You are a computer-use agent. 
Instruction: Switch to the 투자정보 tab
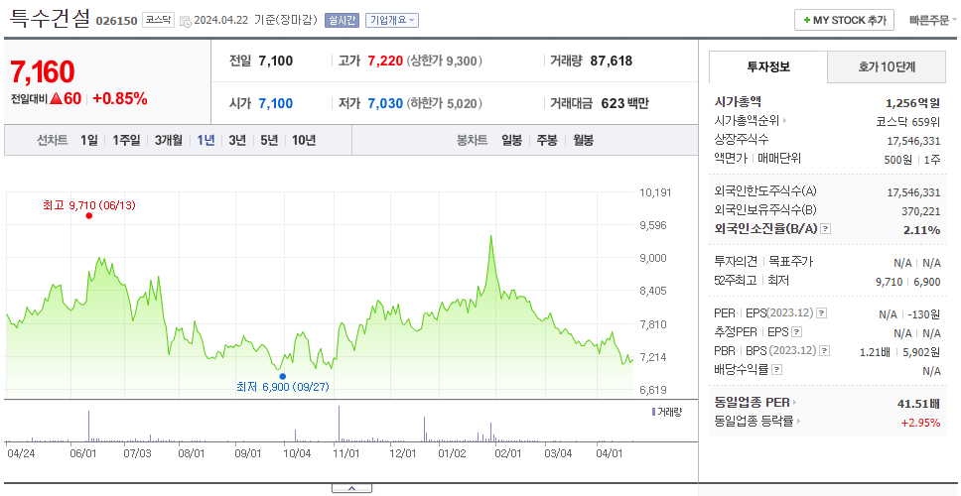[768, 66]
